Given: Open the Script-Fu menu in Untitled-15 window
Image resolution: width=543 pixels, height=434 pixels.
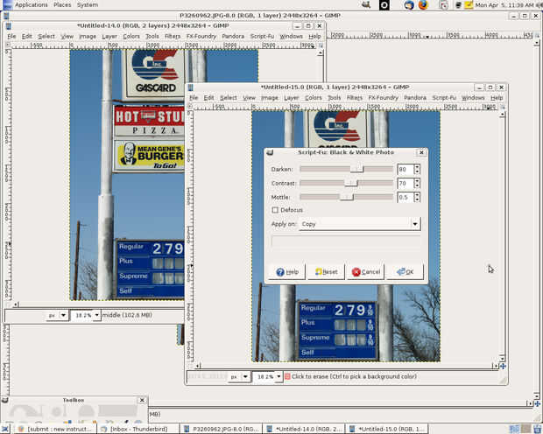Looking at the screenshot, I should pos(444,98).
